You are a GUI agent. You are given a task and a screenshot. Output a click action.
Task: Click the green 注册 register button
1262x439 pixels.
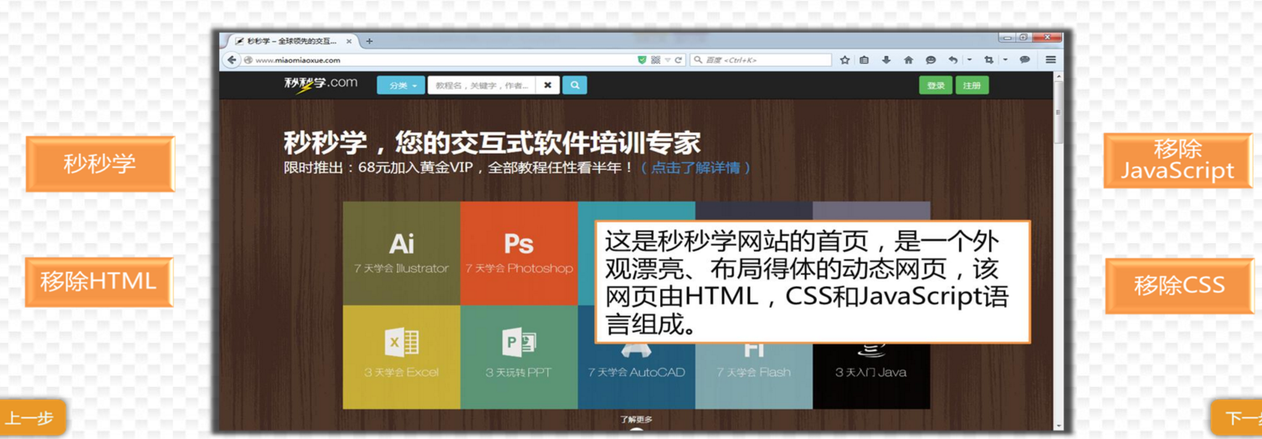(x=972, y=85)
